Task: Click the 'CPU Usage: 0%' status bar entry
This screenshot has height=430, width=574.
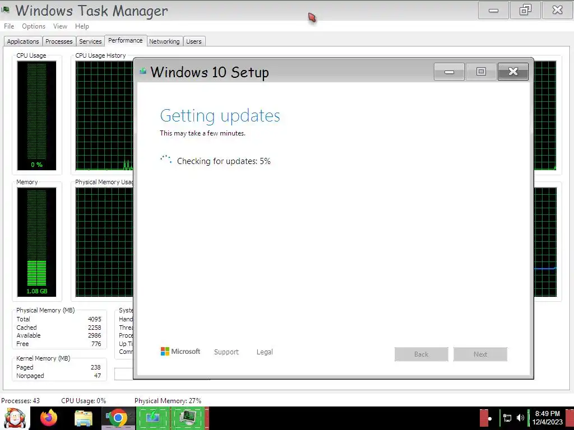Action: pyautogui.click(x=84, y=401)
